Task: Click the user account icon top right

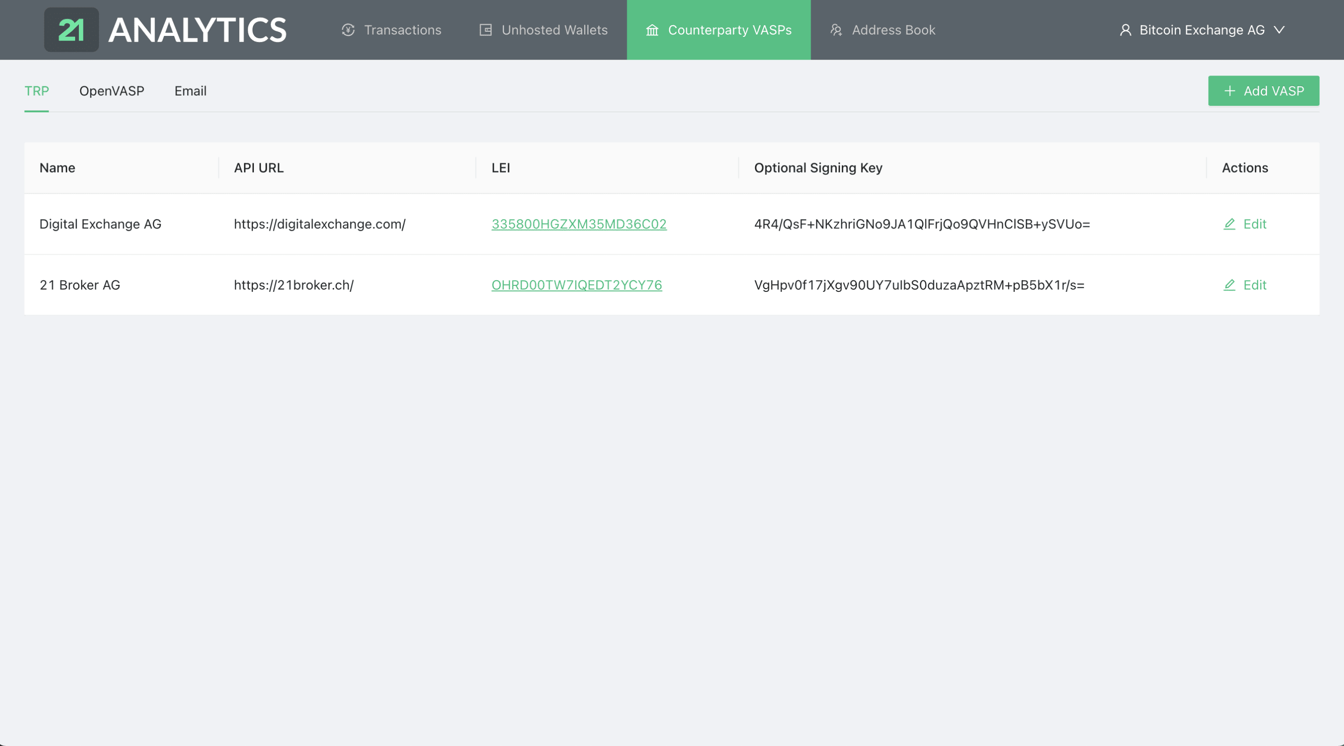Action: coord(1124,29)
